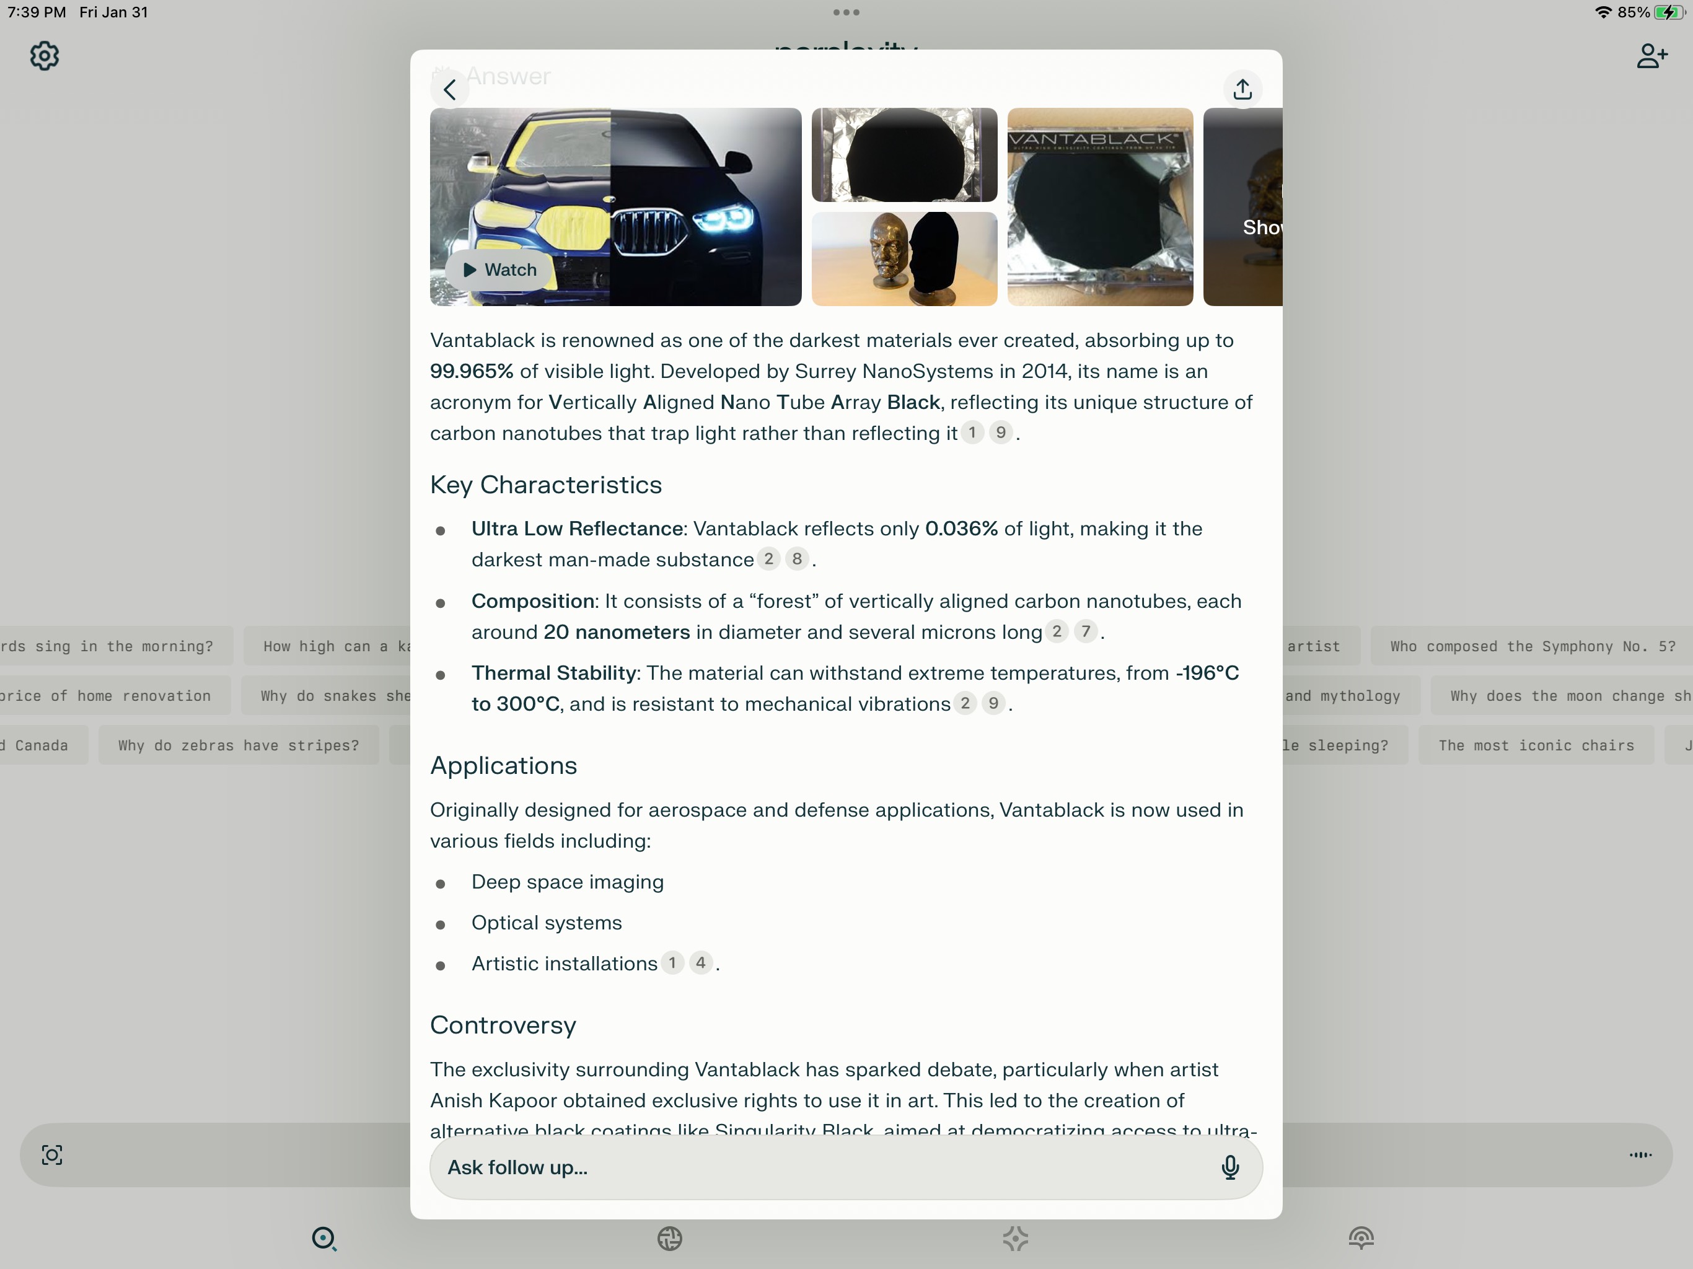
Task: Open the Search tab in bottom bar
Action: 325,1239
